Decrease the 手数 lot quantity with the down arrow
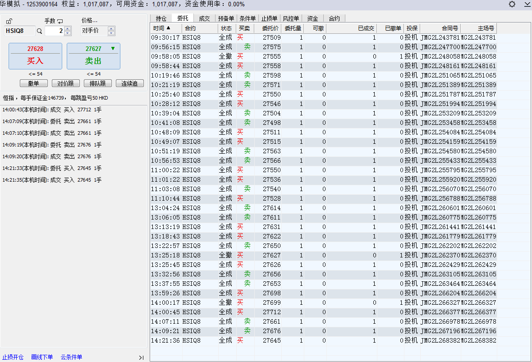The image size is (532, 362). point(68,33)
